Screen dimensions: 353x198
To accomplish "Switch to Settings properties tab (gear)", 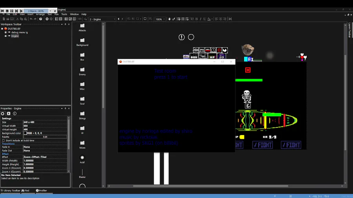I will [x=3, y=113].
